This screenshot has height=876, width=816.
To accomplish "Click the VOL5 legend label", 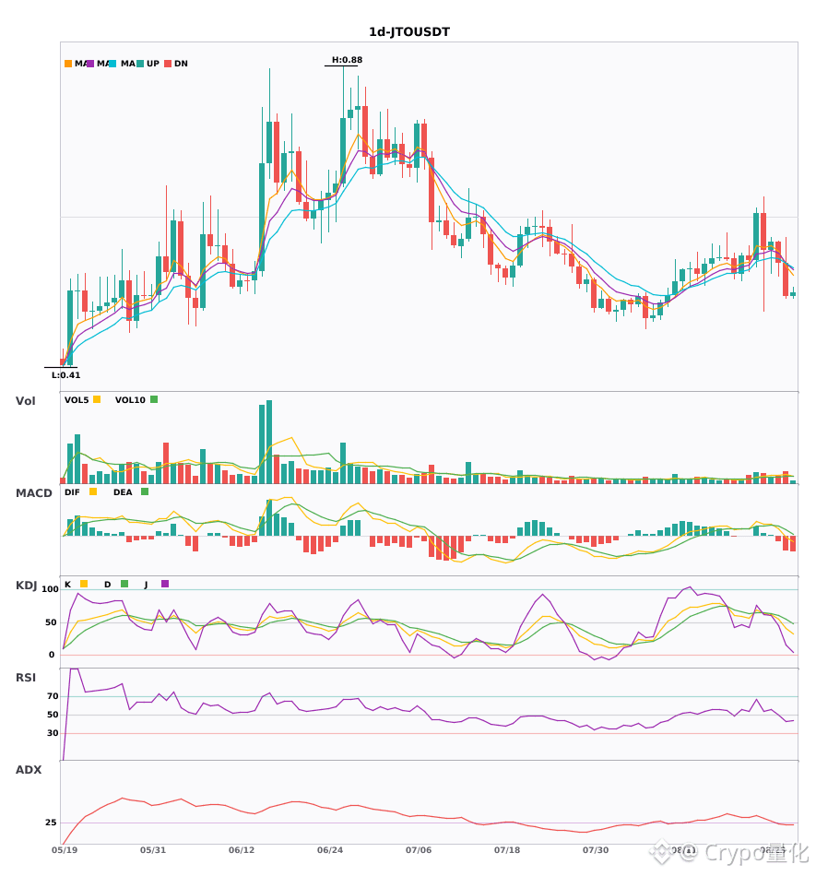I will point(77,400).
